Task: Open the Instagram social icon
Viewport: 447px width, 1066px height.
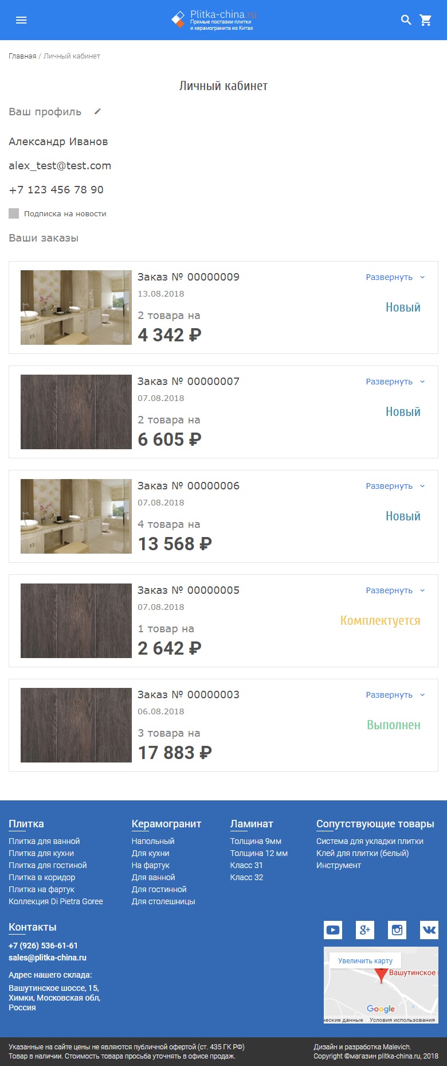Action: tap(397, 930)
